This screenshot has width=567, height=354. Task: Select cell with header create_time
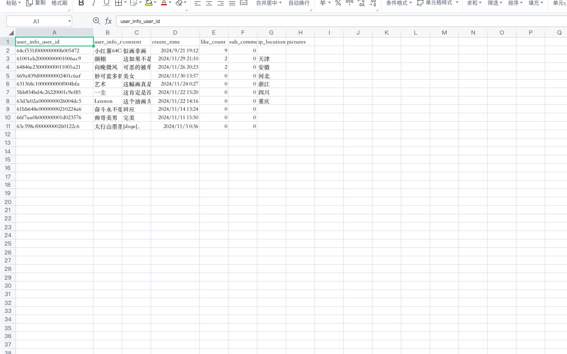(175, 42)
